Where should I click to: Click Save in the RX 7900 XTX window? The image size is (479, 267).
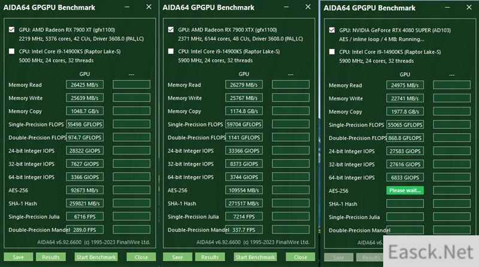(177, 257)
